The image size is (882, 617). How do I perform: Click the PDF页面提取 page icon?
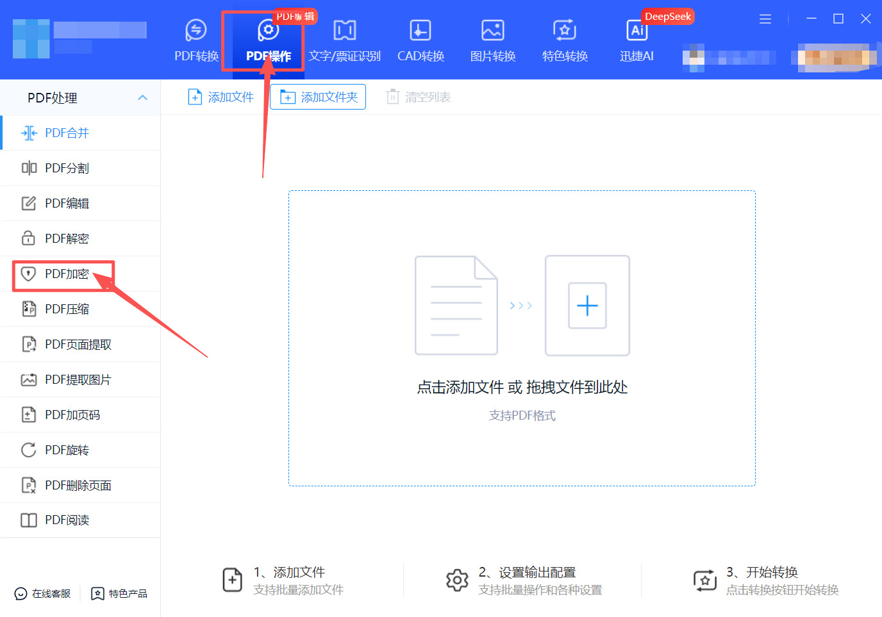coord(29,344)
